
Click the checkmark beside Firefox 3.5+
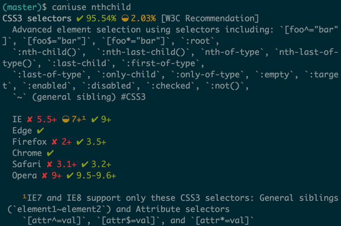tap(80, 142)
